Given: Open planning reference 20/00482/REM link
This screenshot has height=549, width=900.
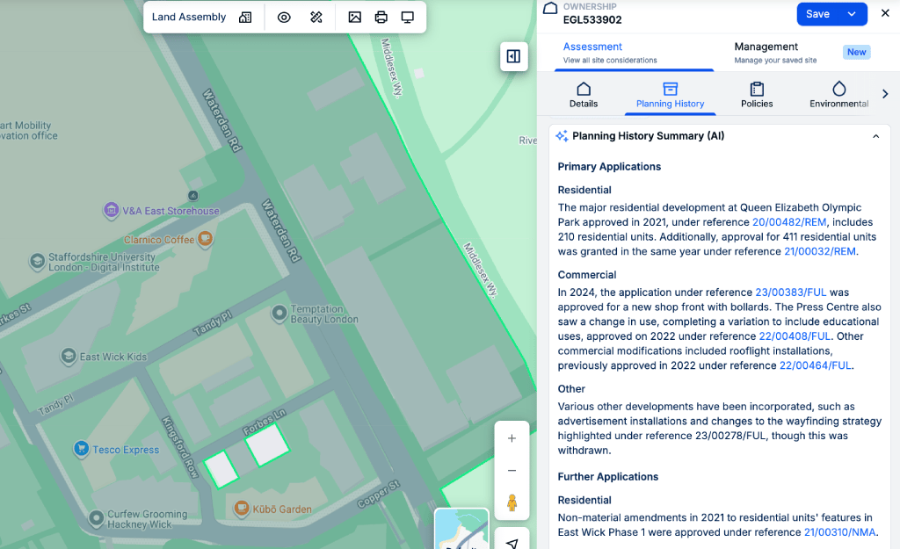Looking at the screenshot, I should (788, 222).
